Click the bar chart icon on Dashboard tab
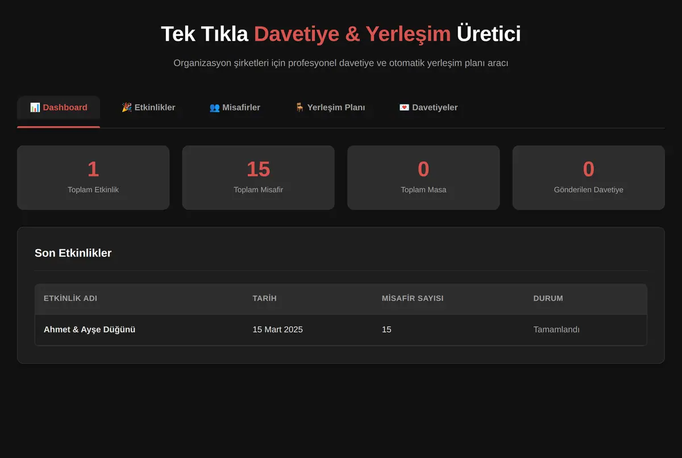Image resolution: width=682 pixels, height=458 pixels. point(35,107)
